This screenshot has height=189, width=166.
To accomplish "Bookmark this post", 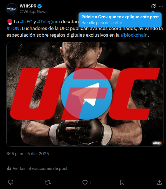I will [x=122, y=182].
